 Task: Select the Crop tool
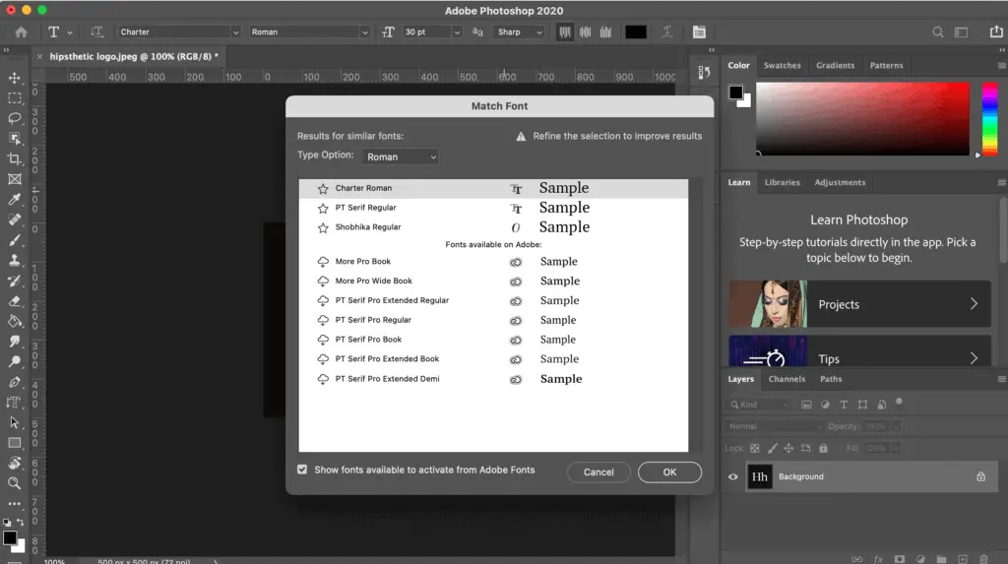coord(14,158)
